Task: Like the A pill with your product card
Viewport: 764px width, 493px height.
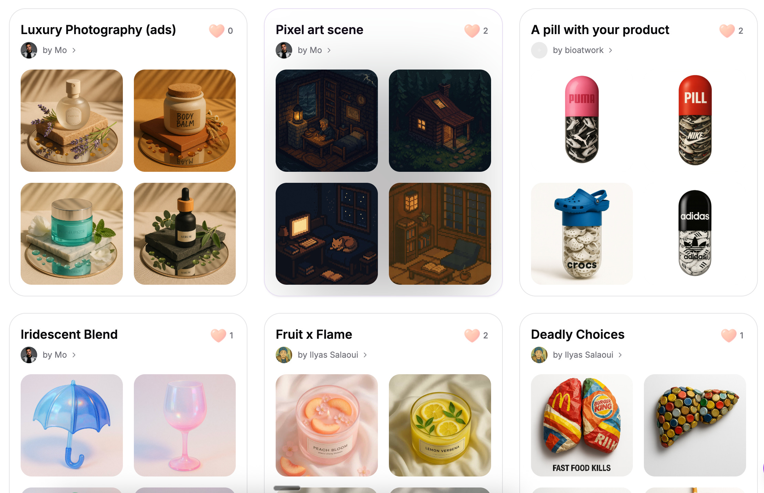Action: pyautogui.click(x=727, y=31)
